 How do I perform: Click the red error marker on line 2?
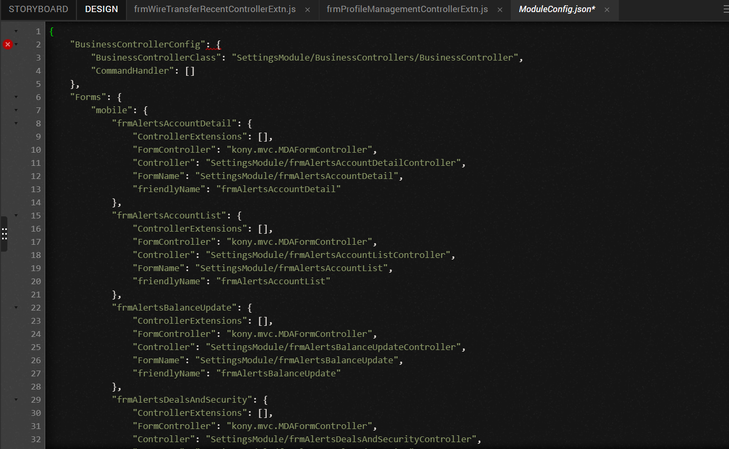[x=7, y=45]
